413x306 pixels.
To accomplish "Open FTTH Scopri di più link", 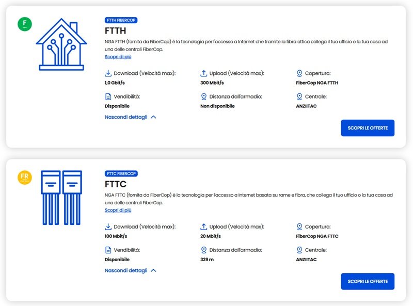I will pos(118,57).
